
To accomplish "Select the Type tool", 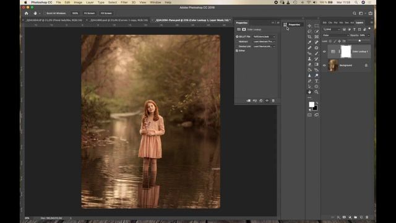I will click(x=316, y=81).
